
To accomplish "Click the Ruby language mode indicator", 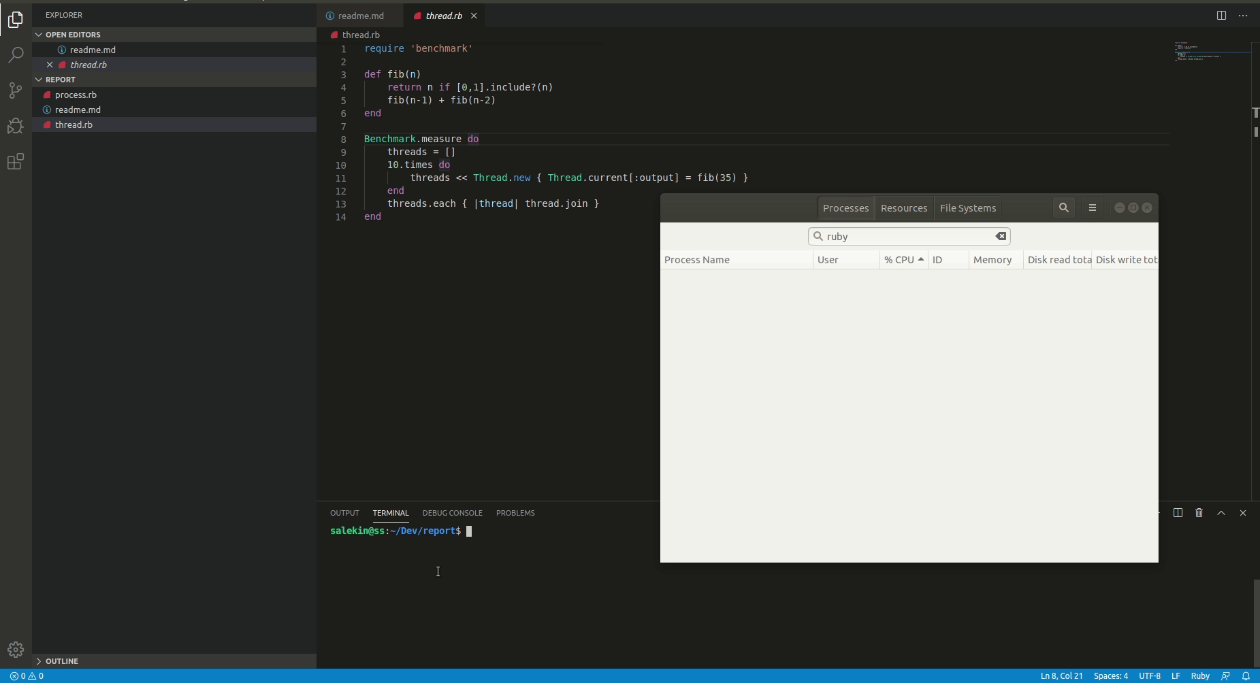I will 1199,676.
